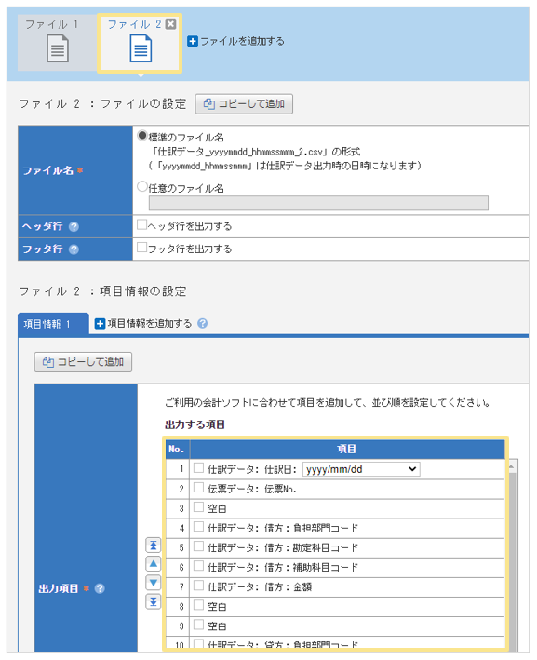Click 仕訳データ: 借方：金額 row text
The image size is (537, 660).
260,587
